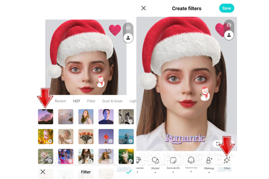The image size is (269, 179).
Task: Confirm filter with blue checkmark
Action: coord(129,171)
